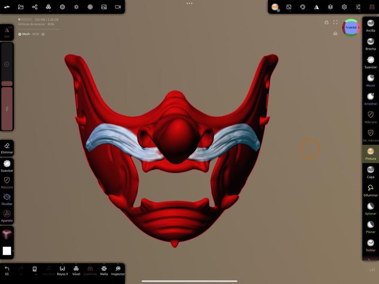Open the Pintura tool settings sphere in top bar
This screenshot has height=284, width=379.
[x=275, y=7]
